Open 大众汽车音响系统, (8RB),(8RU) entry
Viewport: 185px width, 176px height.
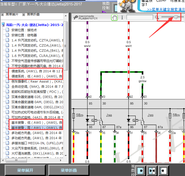click(37, 148)
